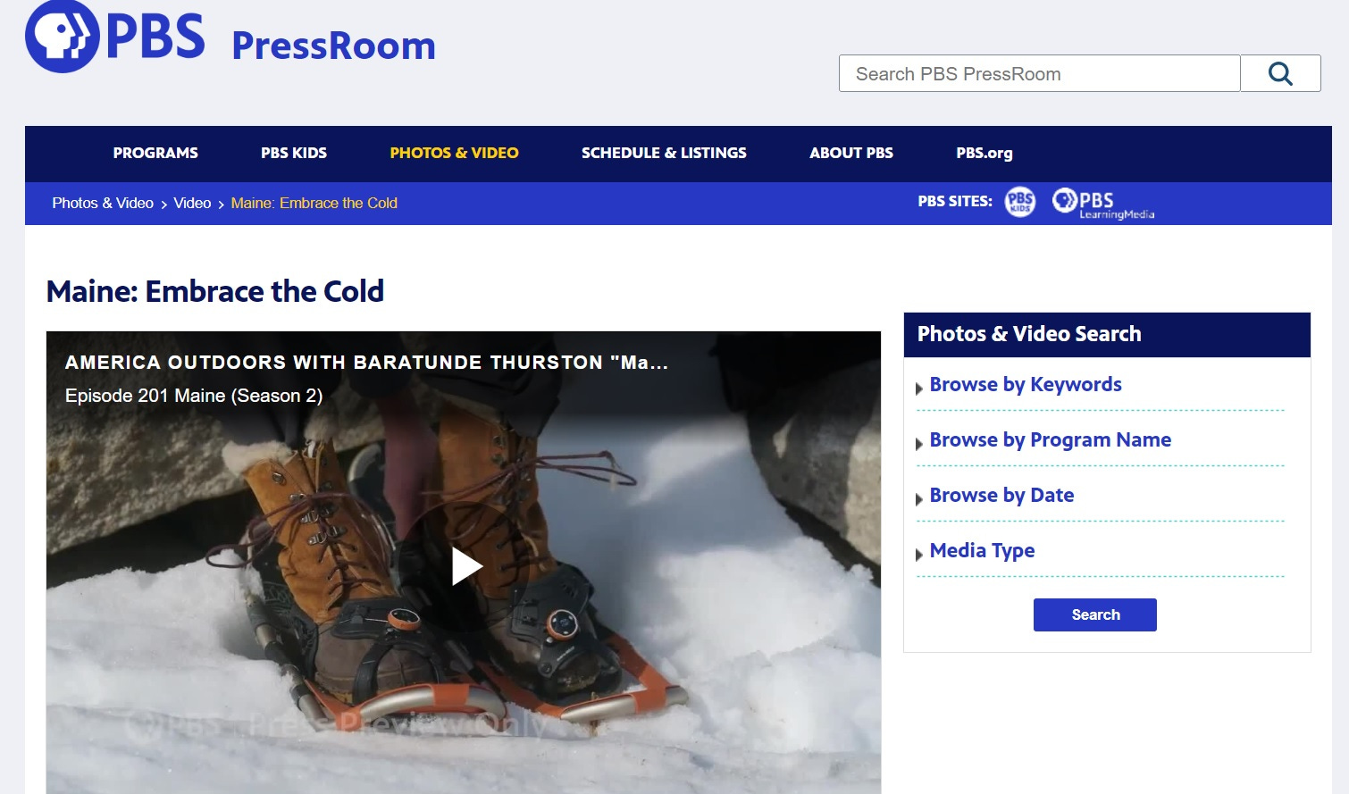Image resolution: width=1349 pixels, height=794 pixels.
Task: Expand Browse by Program Name section
Action: [x=1050, y=440]
